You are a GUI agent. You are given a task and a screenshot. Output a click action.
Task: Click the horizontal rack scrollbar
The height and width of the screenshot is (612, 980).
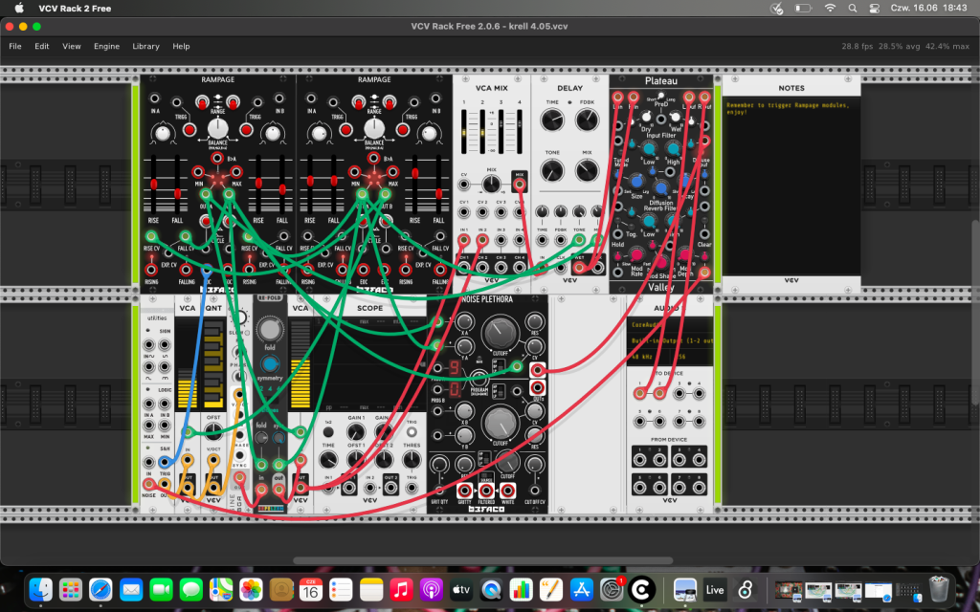click(482, 560)
